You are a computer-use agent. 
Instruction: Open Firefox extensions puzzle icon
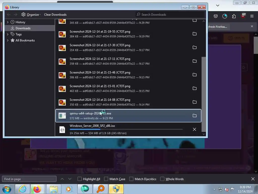click(x=234, y=16)
